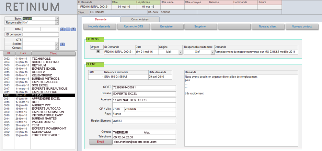Expand the Contact filter dropdown
Screen dimensions: 322x151
click(57, 48)
